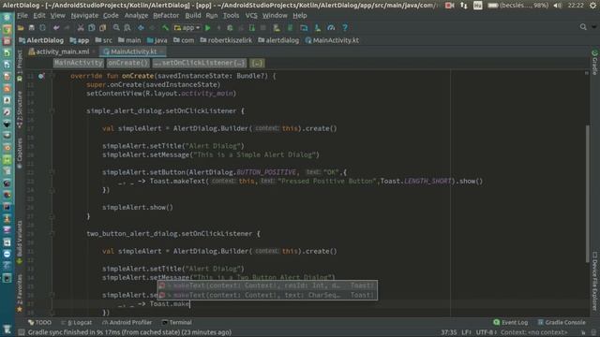Click the SDK Manager download icon
Screen dimensions: 600x337
[x=318, y=28]
